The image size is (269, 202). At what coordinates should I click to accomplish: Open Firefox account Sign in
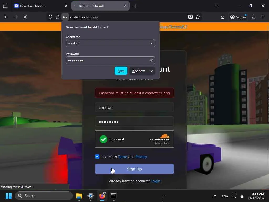tap(238, 17)
